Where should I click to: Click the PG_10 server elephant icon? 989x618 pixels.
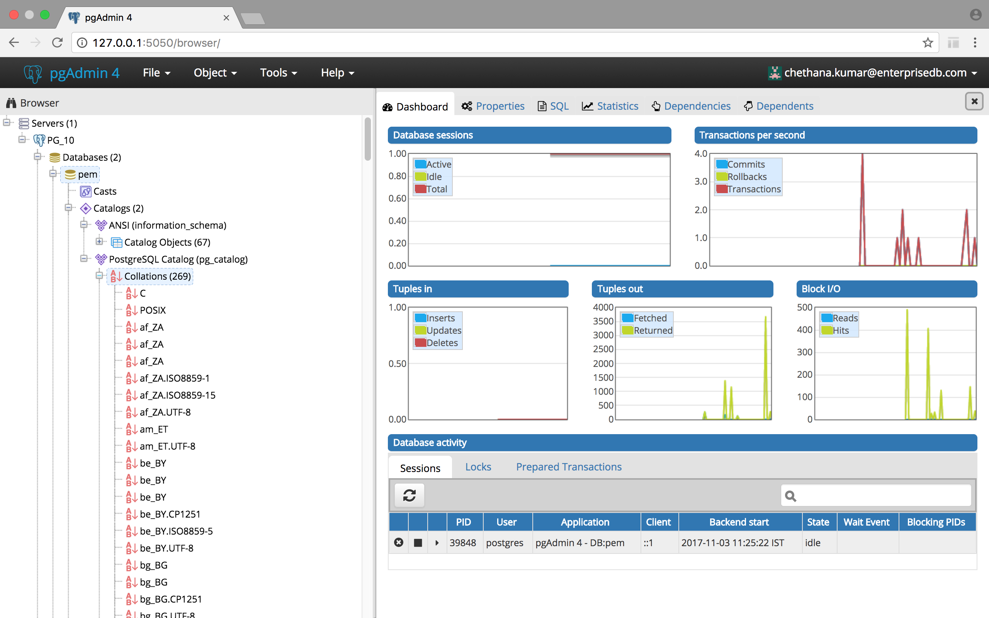point(39,140)
